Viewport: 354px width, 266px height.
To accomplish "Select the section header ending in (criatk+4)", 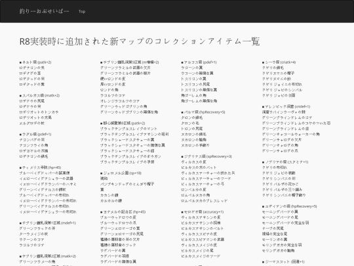I will coord(279,62).
